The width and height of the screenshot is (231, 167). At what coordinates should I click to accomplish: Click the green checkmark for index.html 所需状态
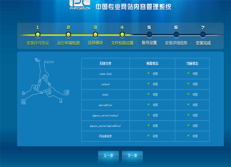[149, 73]
